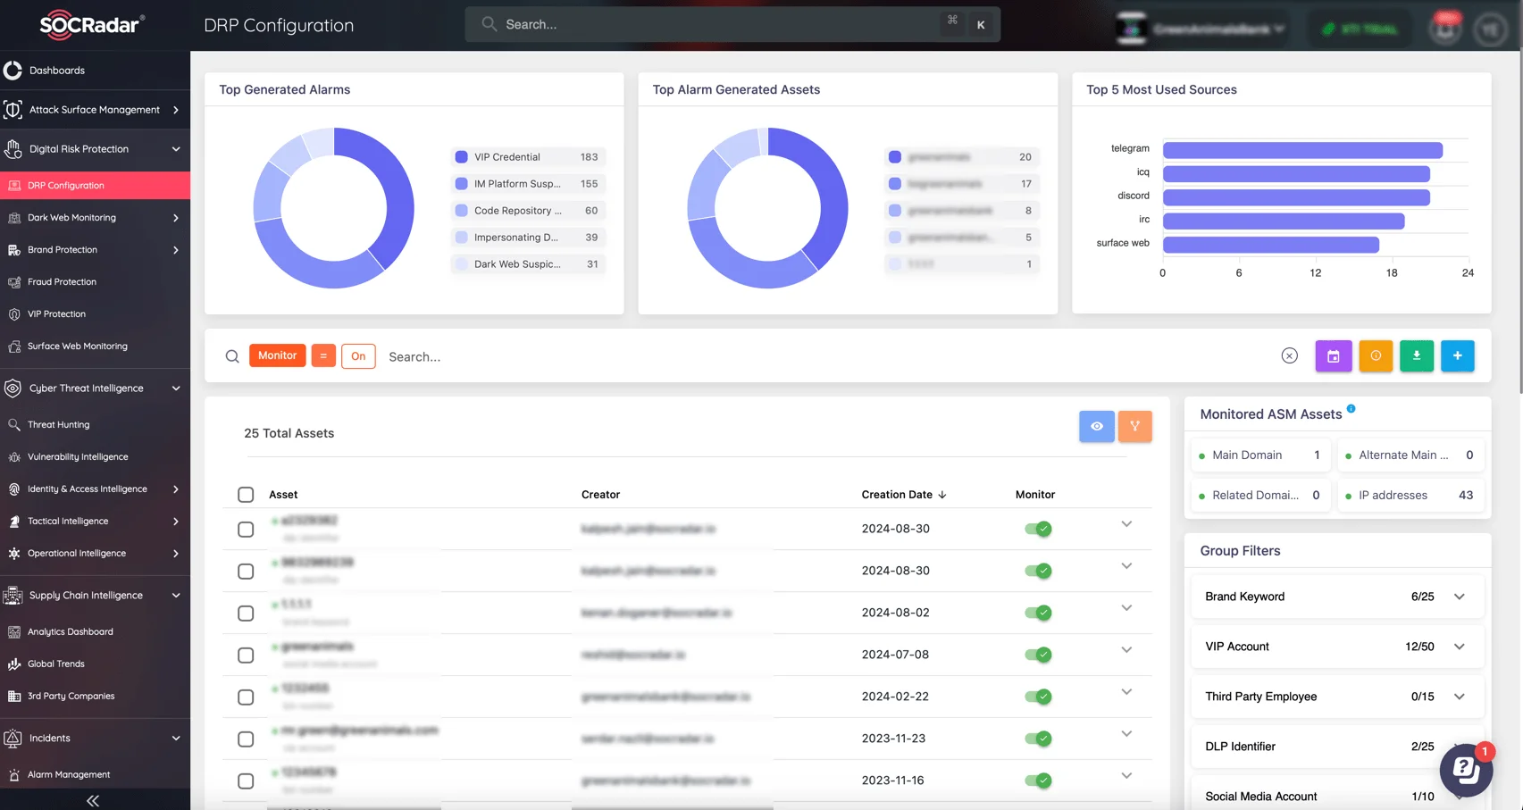This screenshot has height=810, width=1523.
Task: Click the Global Trends icon
Action: 14,664
